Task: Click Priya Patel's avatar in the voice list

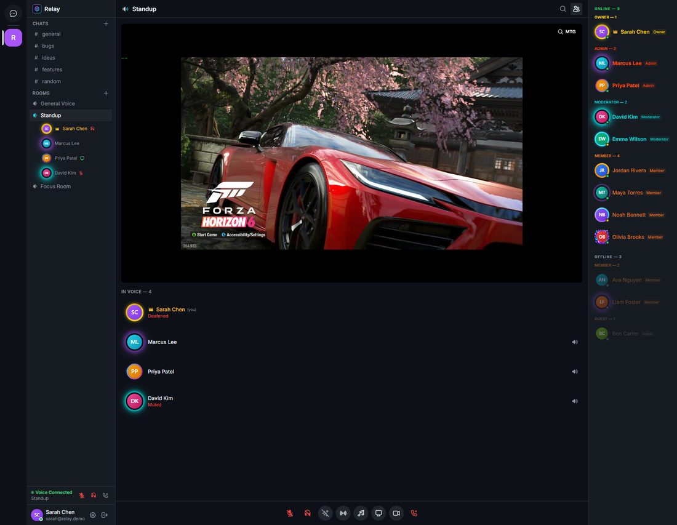Action: 134,371
